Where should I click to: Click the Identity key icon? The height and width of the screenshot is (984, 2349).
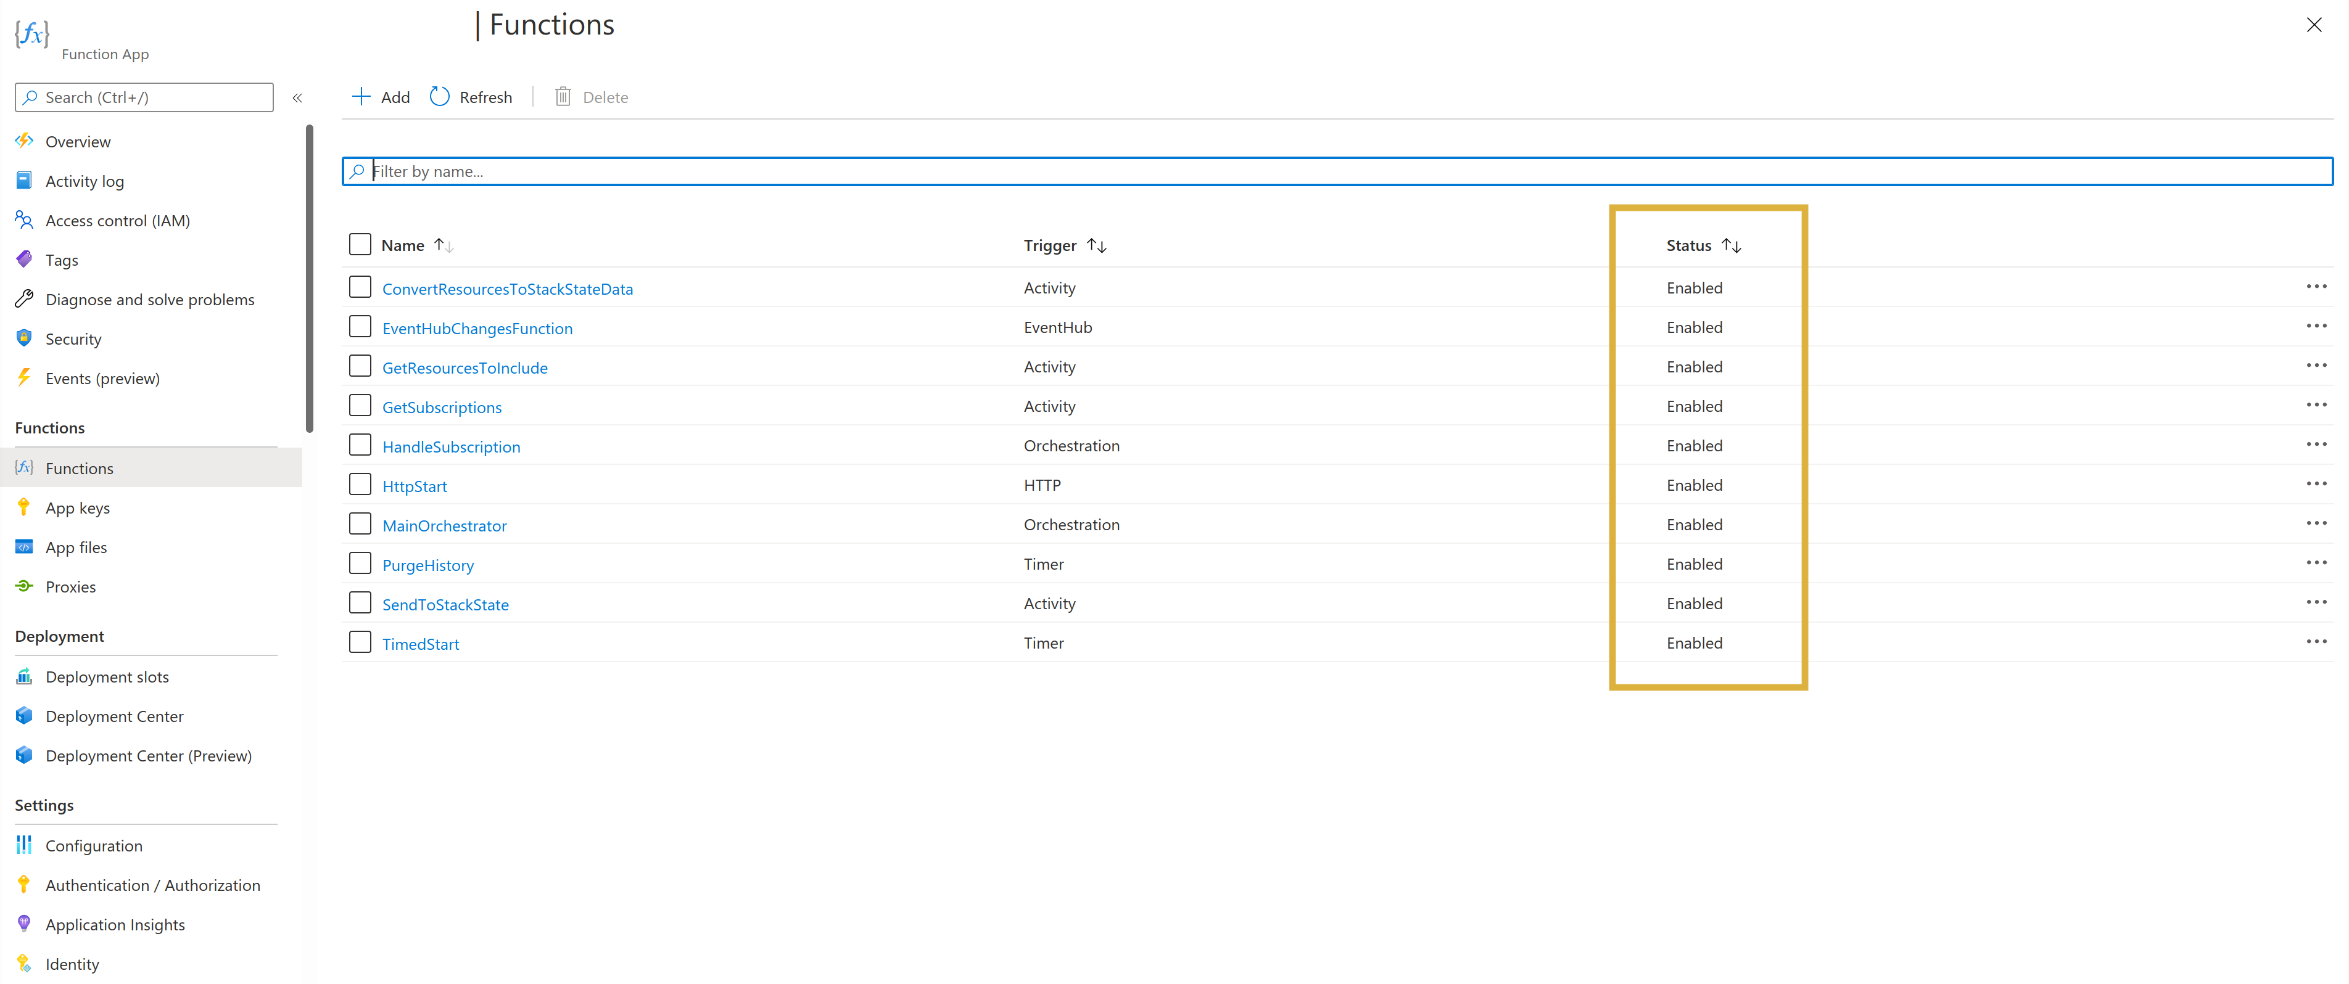pyautogui.click(x=25, y=963)
